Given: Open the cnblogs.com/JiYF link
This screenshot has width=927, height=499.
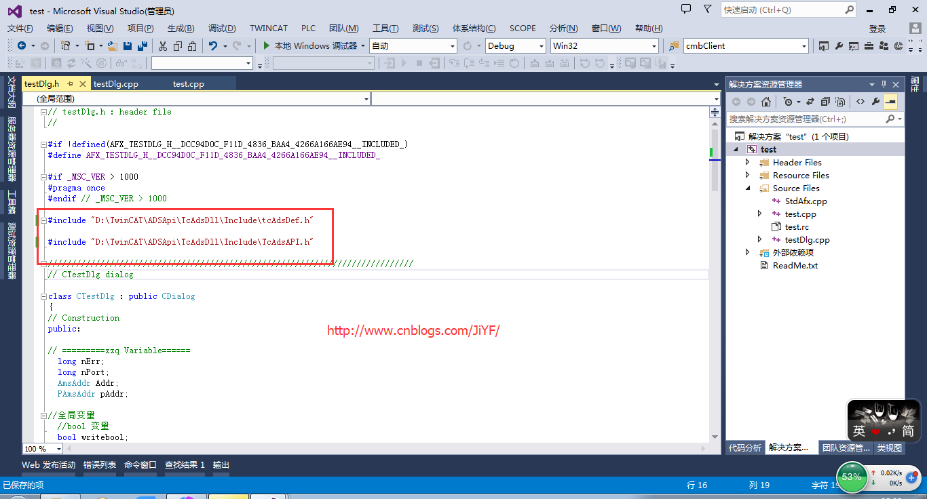Looking at the screenshot, I should [413, 331].
